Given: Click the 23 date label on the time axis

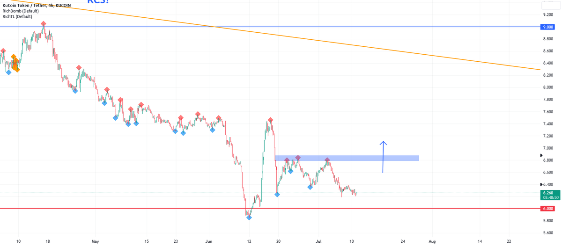Looking at the screenshot, I should click(176, 241).
